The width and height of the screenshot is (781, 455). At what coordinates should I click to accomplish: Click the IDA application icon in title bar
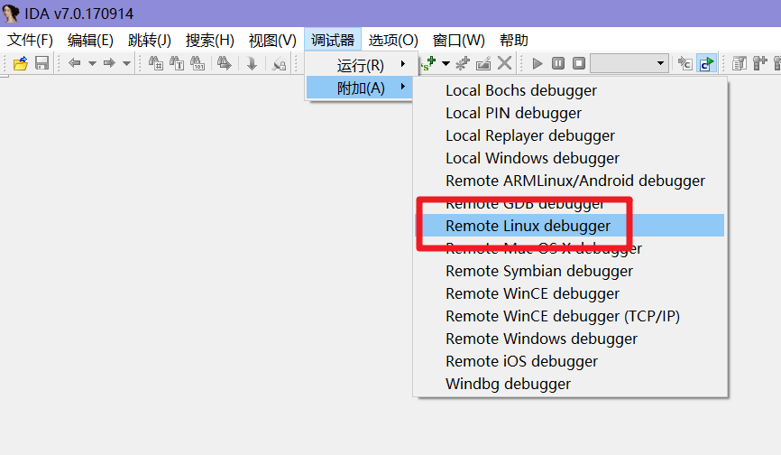(11, 13)
